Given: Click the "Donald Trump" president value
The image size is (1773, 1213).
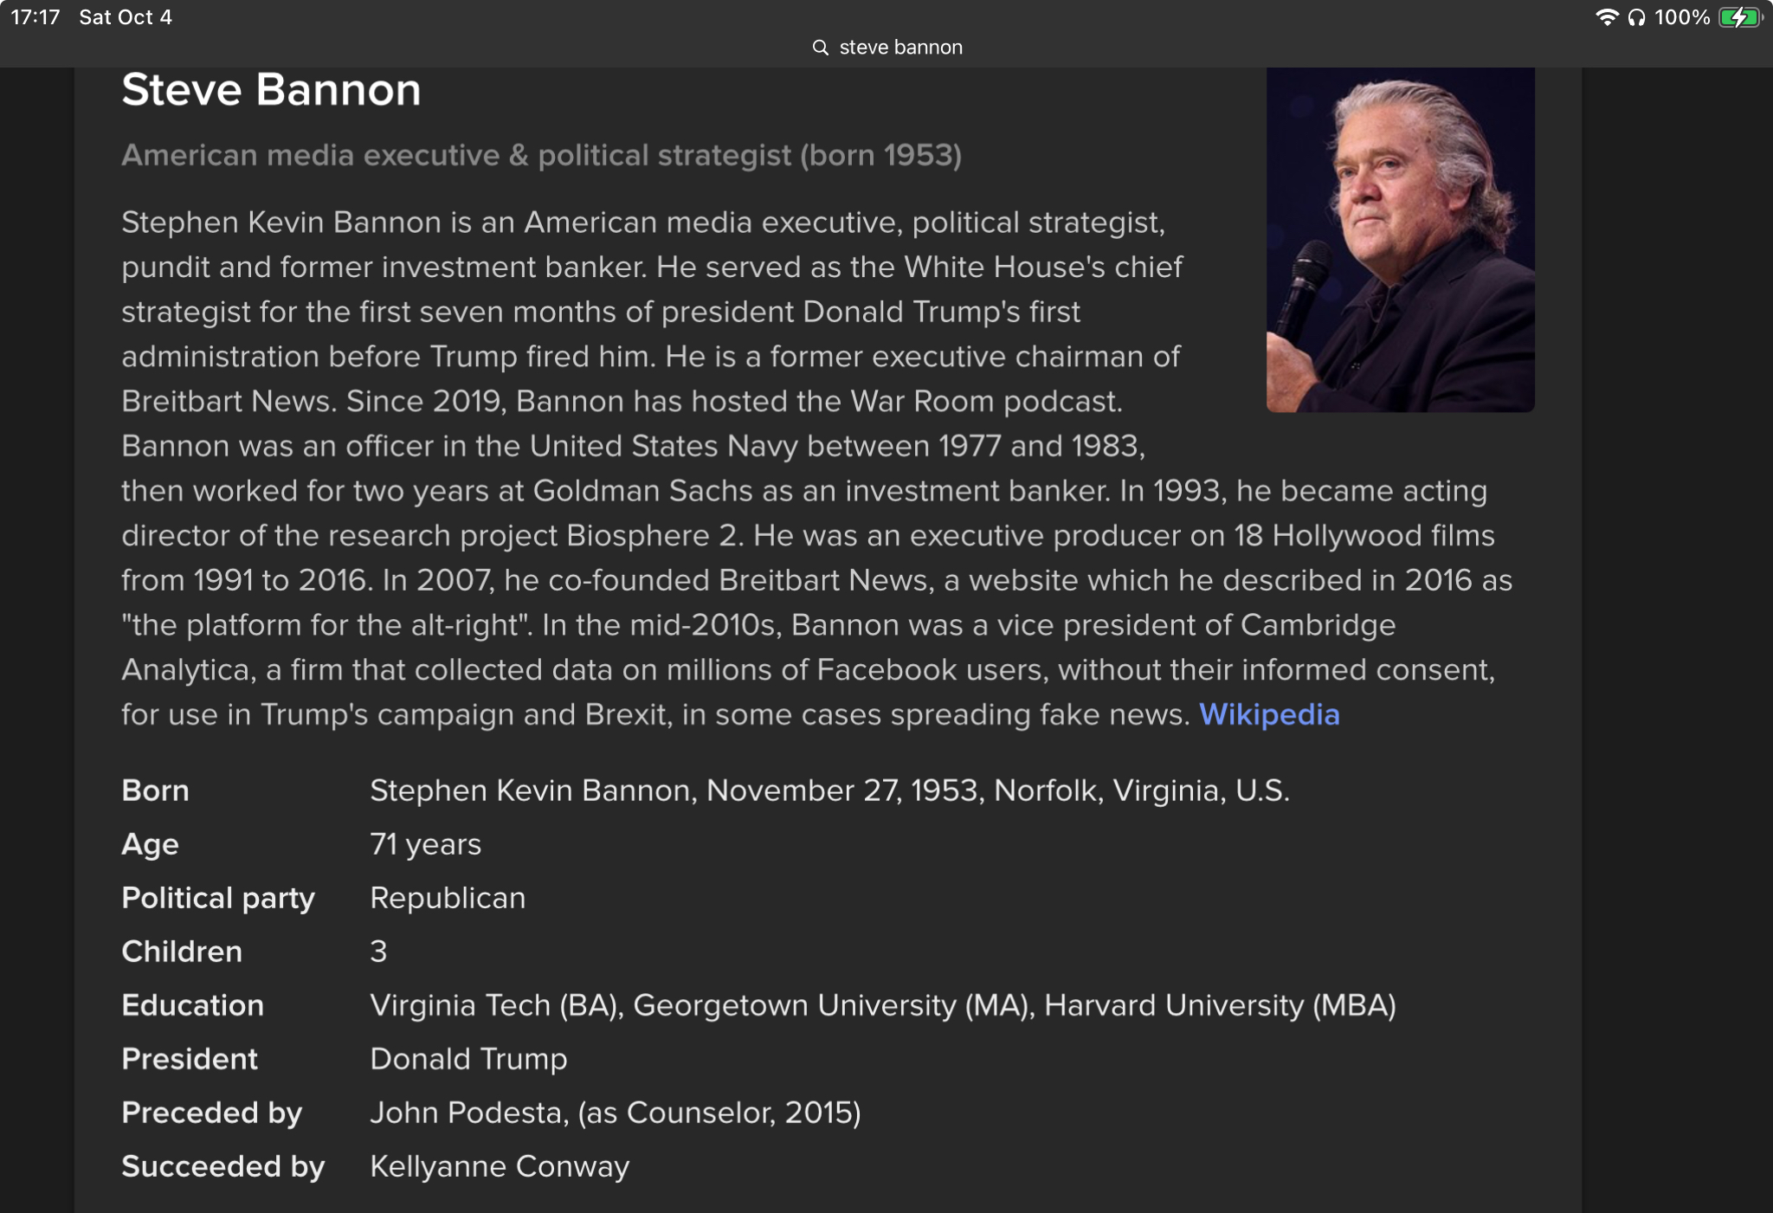Looking at the screenshot, I should 468,1059.
